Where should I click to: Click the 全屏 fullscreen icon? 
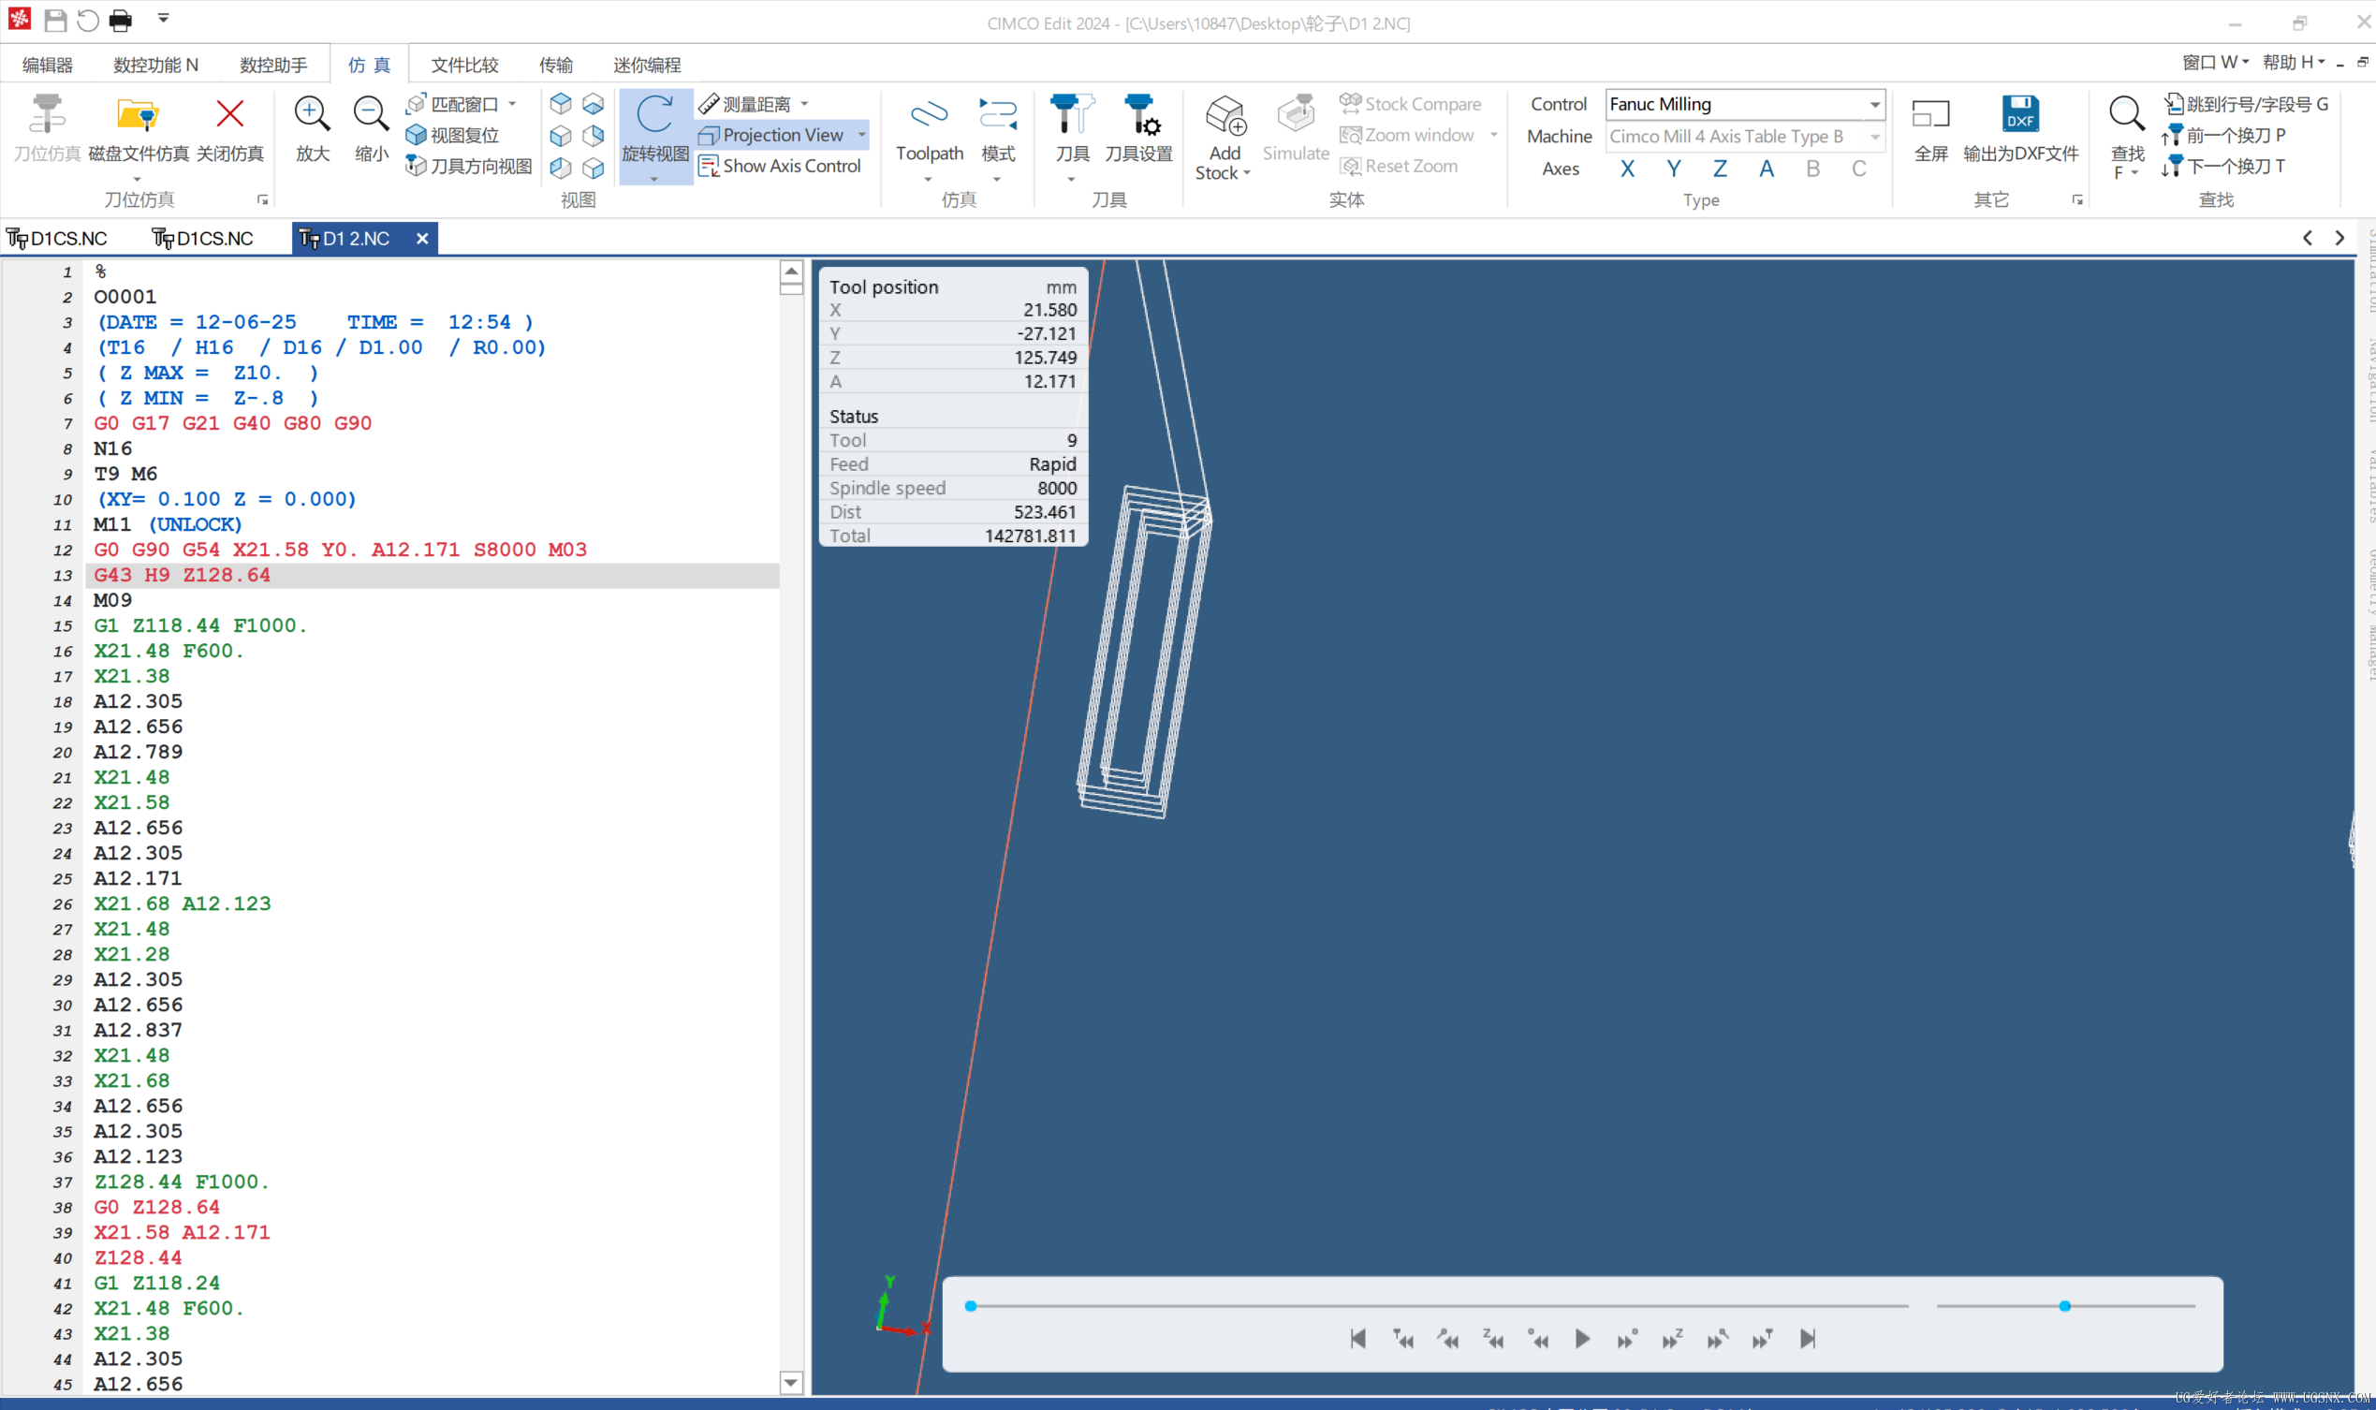click(1930, 115)
